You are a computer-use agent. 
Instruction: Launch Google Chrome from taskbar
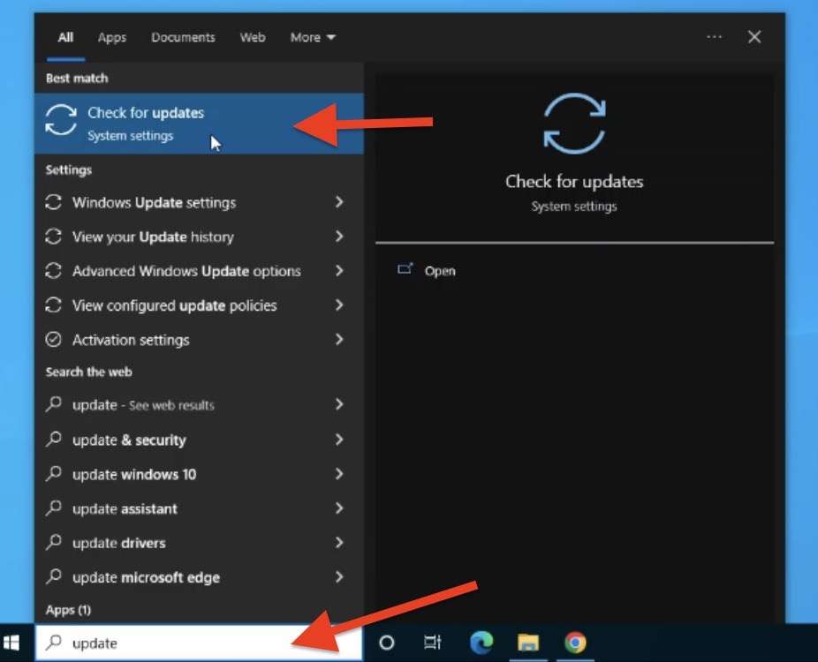pos(575,643)
